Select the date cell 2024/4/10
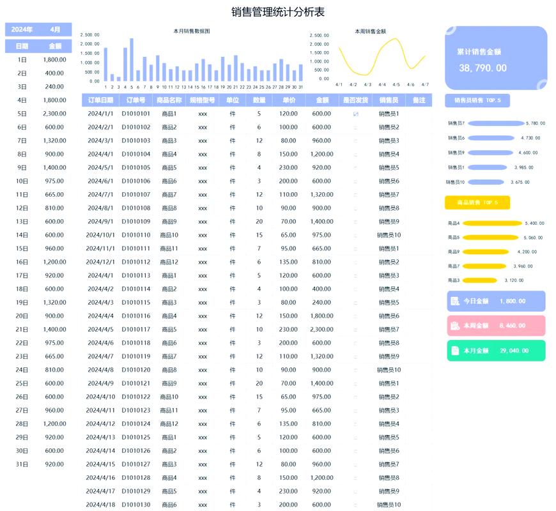556x511 pixels. [x=100, y=397]
